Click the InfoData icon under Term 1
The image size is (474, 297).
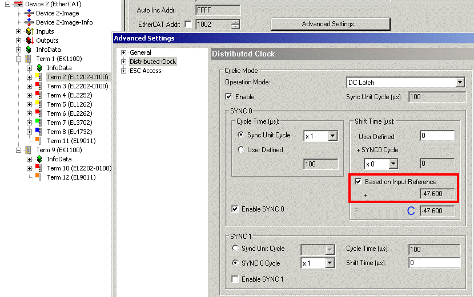pyautogui.click(x=39, y=68)
